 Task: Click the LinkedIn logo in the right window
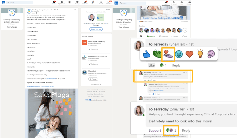click(x=116, y=3)
